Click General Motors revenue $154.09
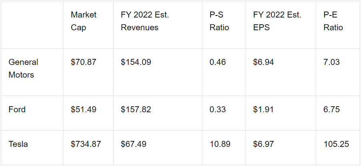This screenshot has width=361, height=166. pyautogui.click(x=136, y=62)
